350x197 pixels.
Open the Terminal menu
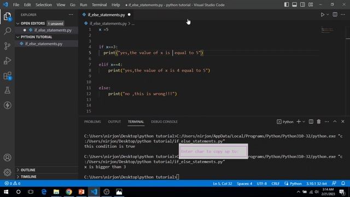[100, 5]
